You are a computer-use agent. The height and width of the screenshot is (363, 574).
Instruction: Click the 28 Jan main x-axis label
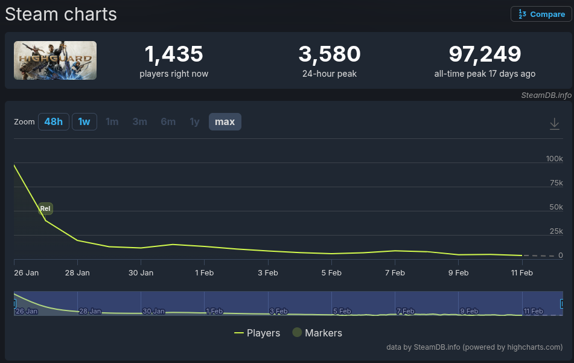[x=77, y=273]
